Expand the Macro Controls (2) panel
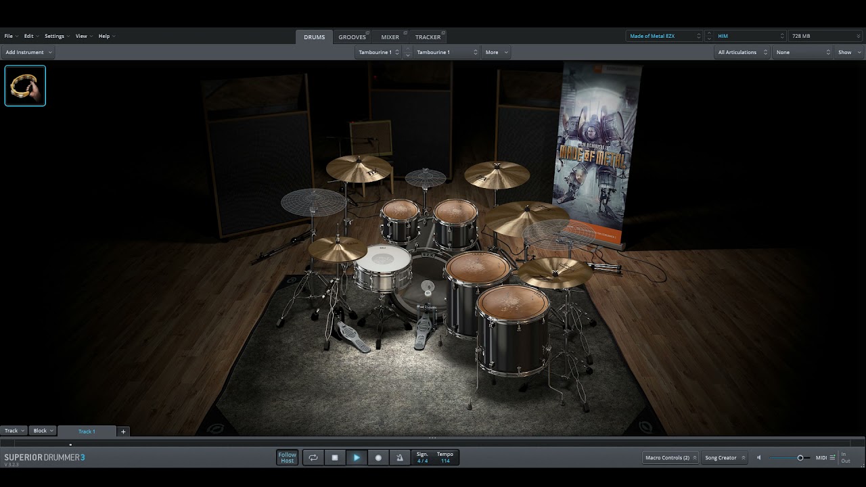866x487 pixels. tap(671, 458)
